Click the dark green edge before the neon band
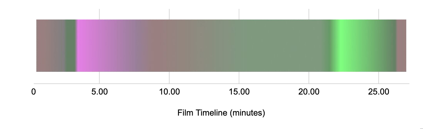423x129 pixels. 330,46
